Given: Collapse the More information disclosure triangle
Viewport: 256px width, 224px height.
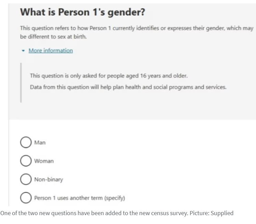Looking at the screenshot, I should pos(23,51).
